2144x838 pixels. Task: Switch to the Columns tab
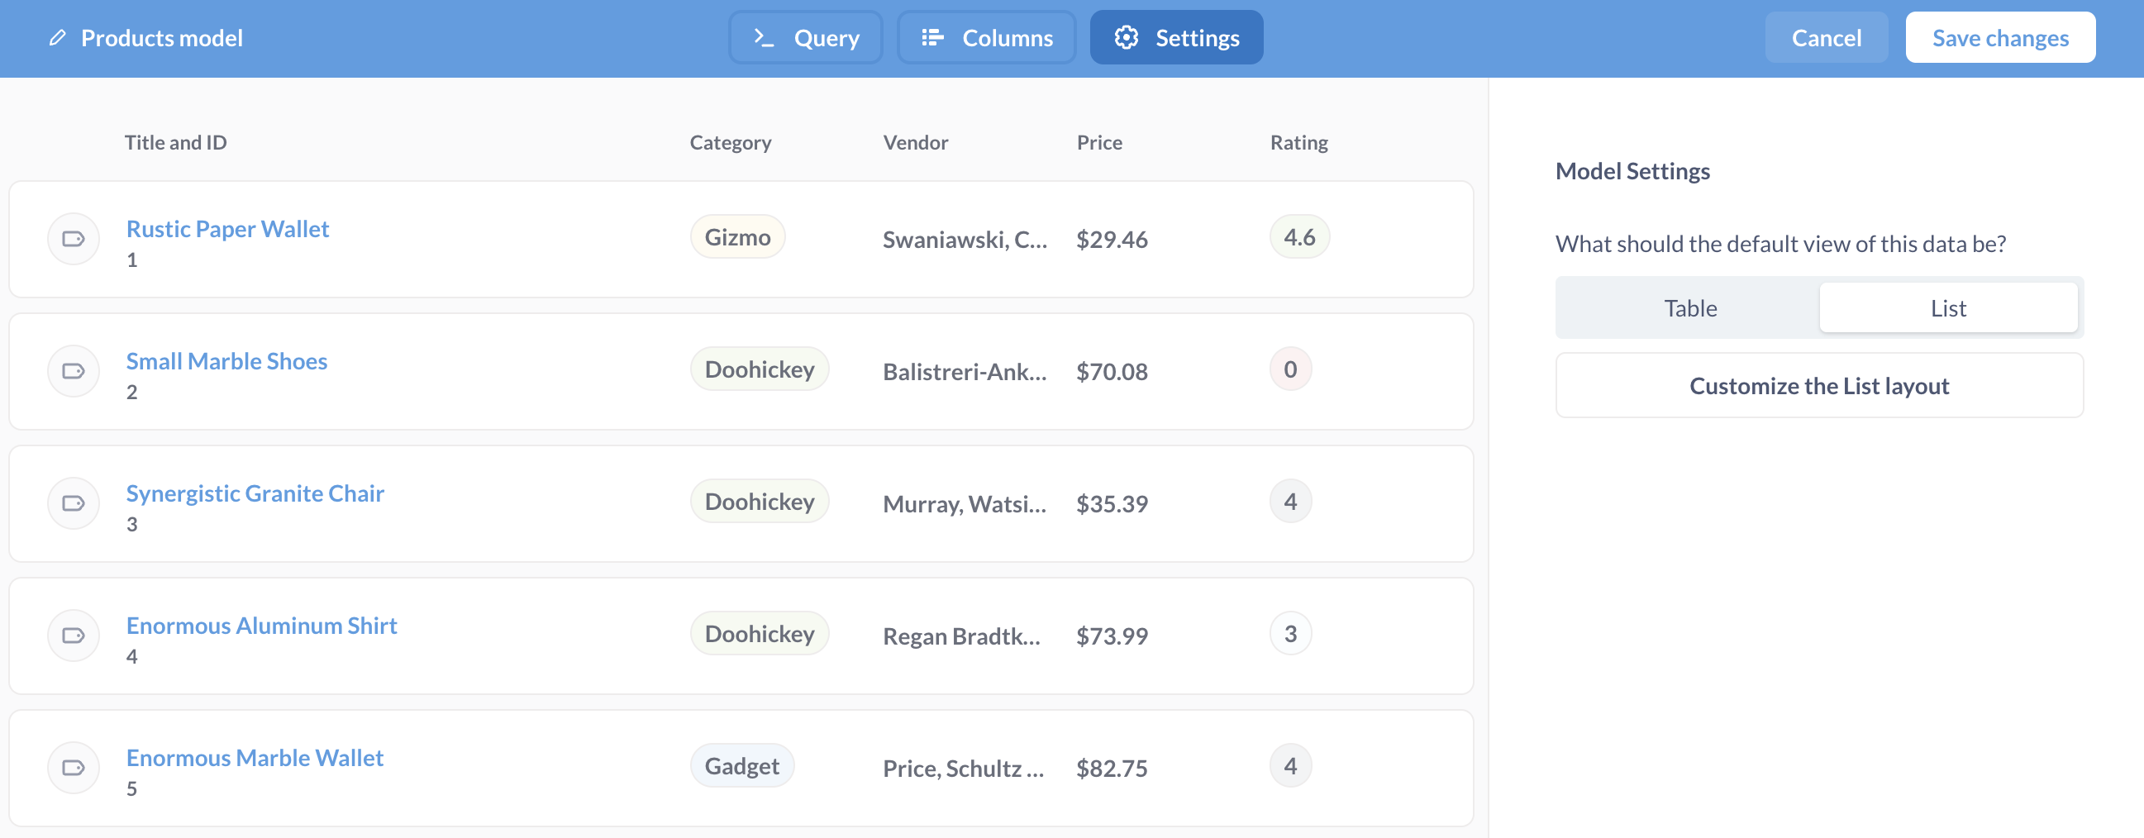point(986,37)
